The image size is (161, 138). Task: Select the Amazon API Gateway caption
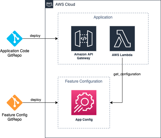pyautogui.click(x=84, y=56)
